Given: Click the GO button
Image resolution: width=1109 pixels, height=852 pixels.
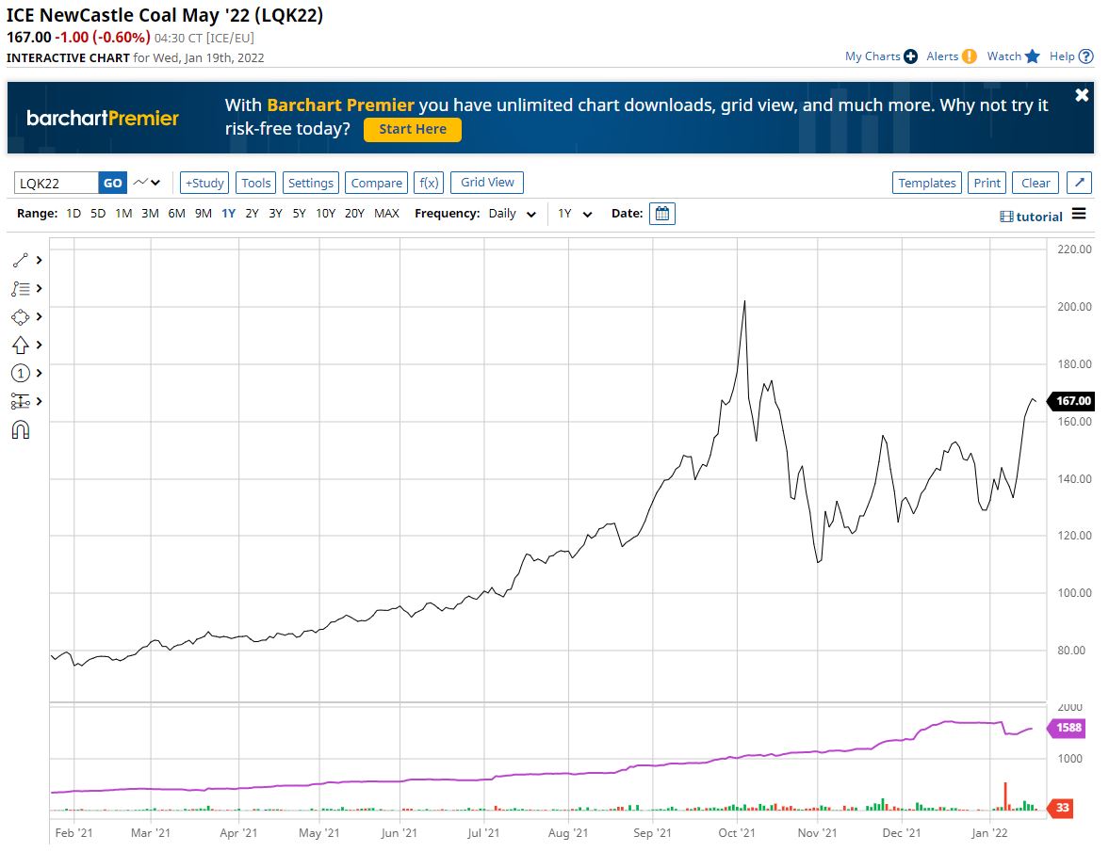Looking at the screenshot, I should pyautogui.click(x=112, y=183).
